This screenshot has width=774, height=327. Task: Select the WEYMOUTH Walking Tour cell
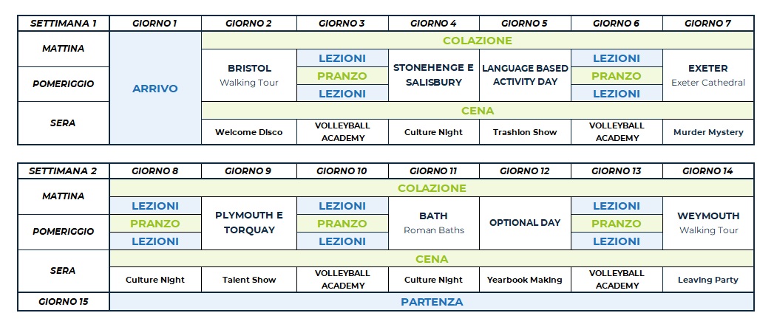point(708,223)
